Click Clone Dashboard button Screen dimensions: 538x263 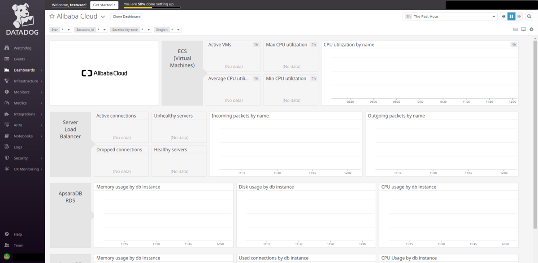(127, 17)
